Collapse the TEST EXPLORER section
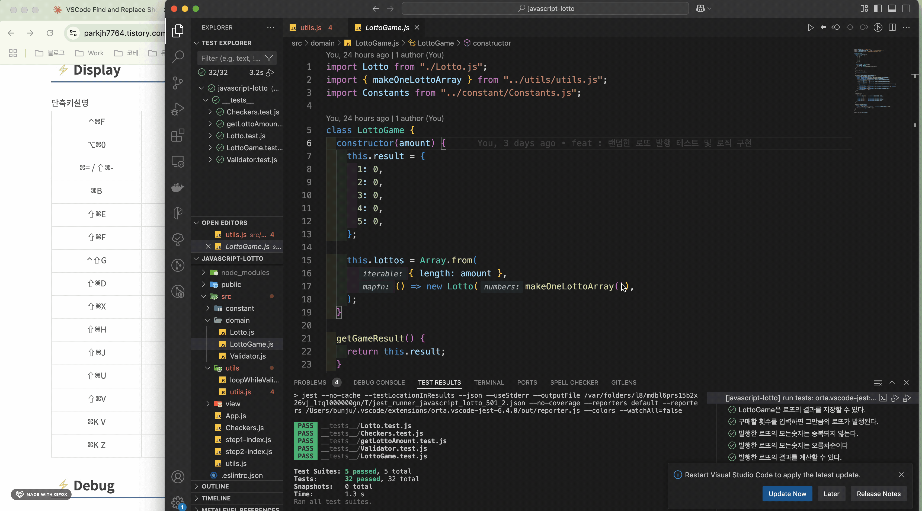This screenshot has height=511, width=922. (196, 43)
